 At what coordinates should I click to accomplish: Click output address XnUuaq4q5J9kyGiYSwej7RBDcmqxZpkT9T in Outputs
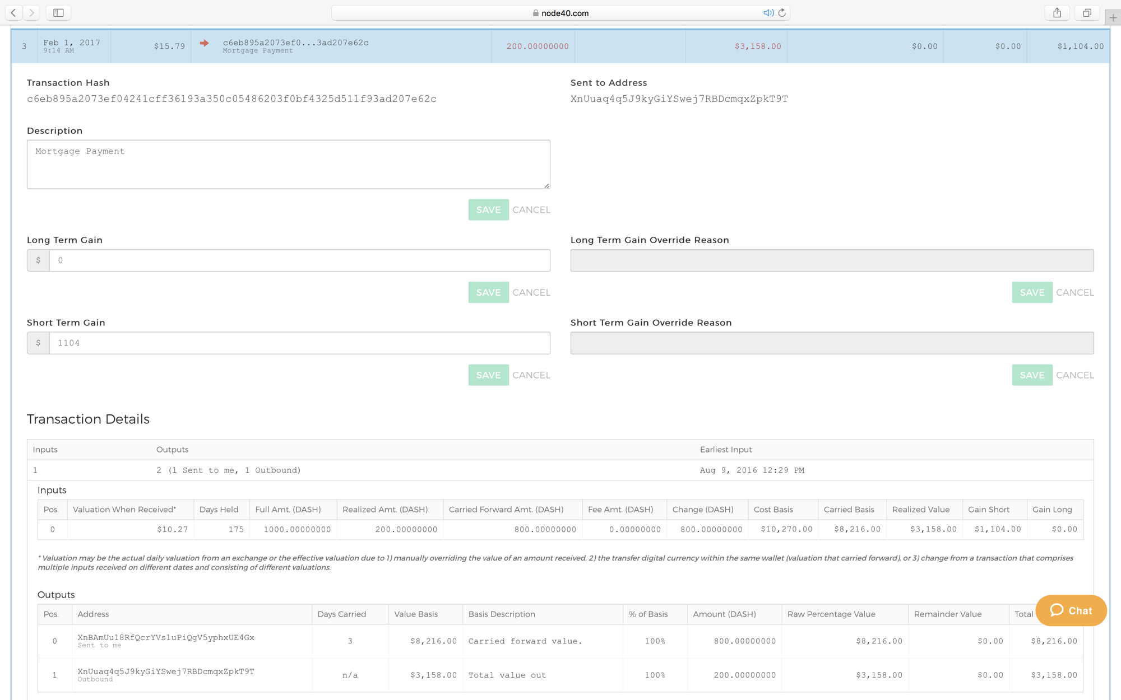click(166, 671)
